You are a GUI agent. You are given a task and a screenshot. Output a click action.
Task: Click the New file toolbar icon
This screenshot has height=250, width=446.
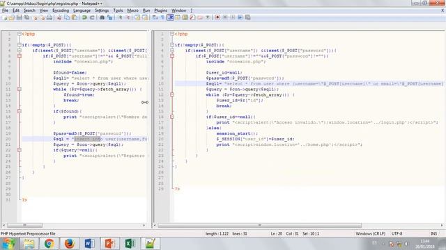coord(5,17)
